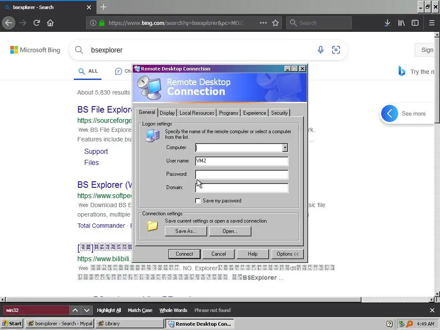
Task: Click the Bing chat b logo
Action: click(402, 71)
